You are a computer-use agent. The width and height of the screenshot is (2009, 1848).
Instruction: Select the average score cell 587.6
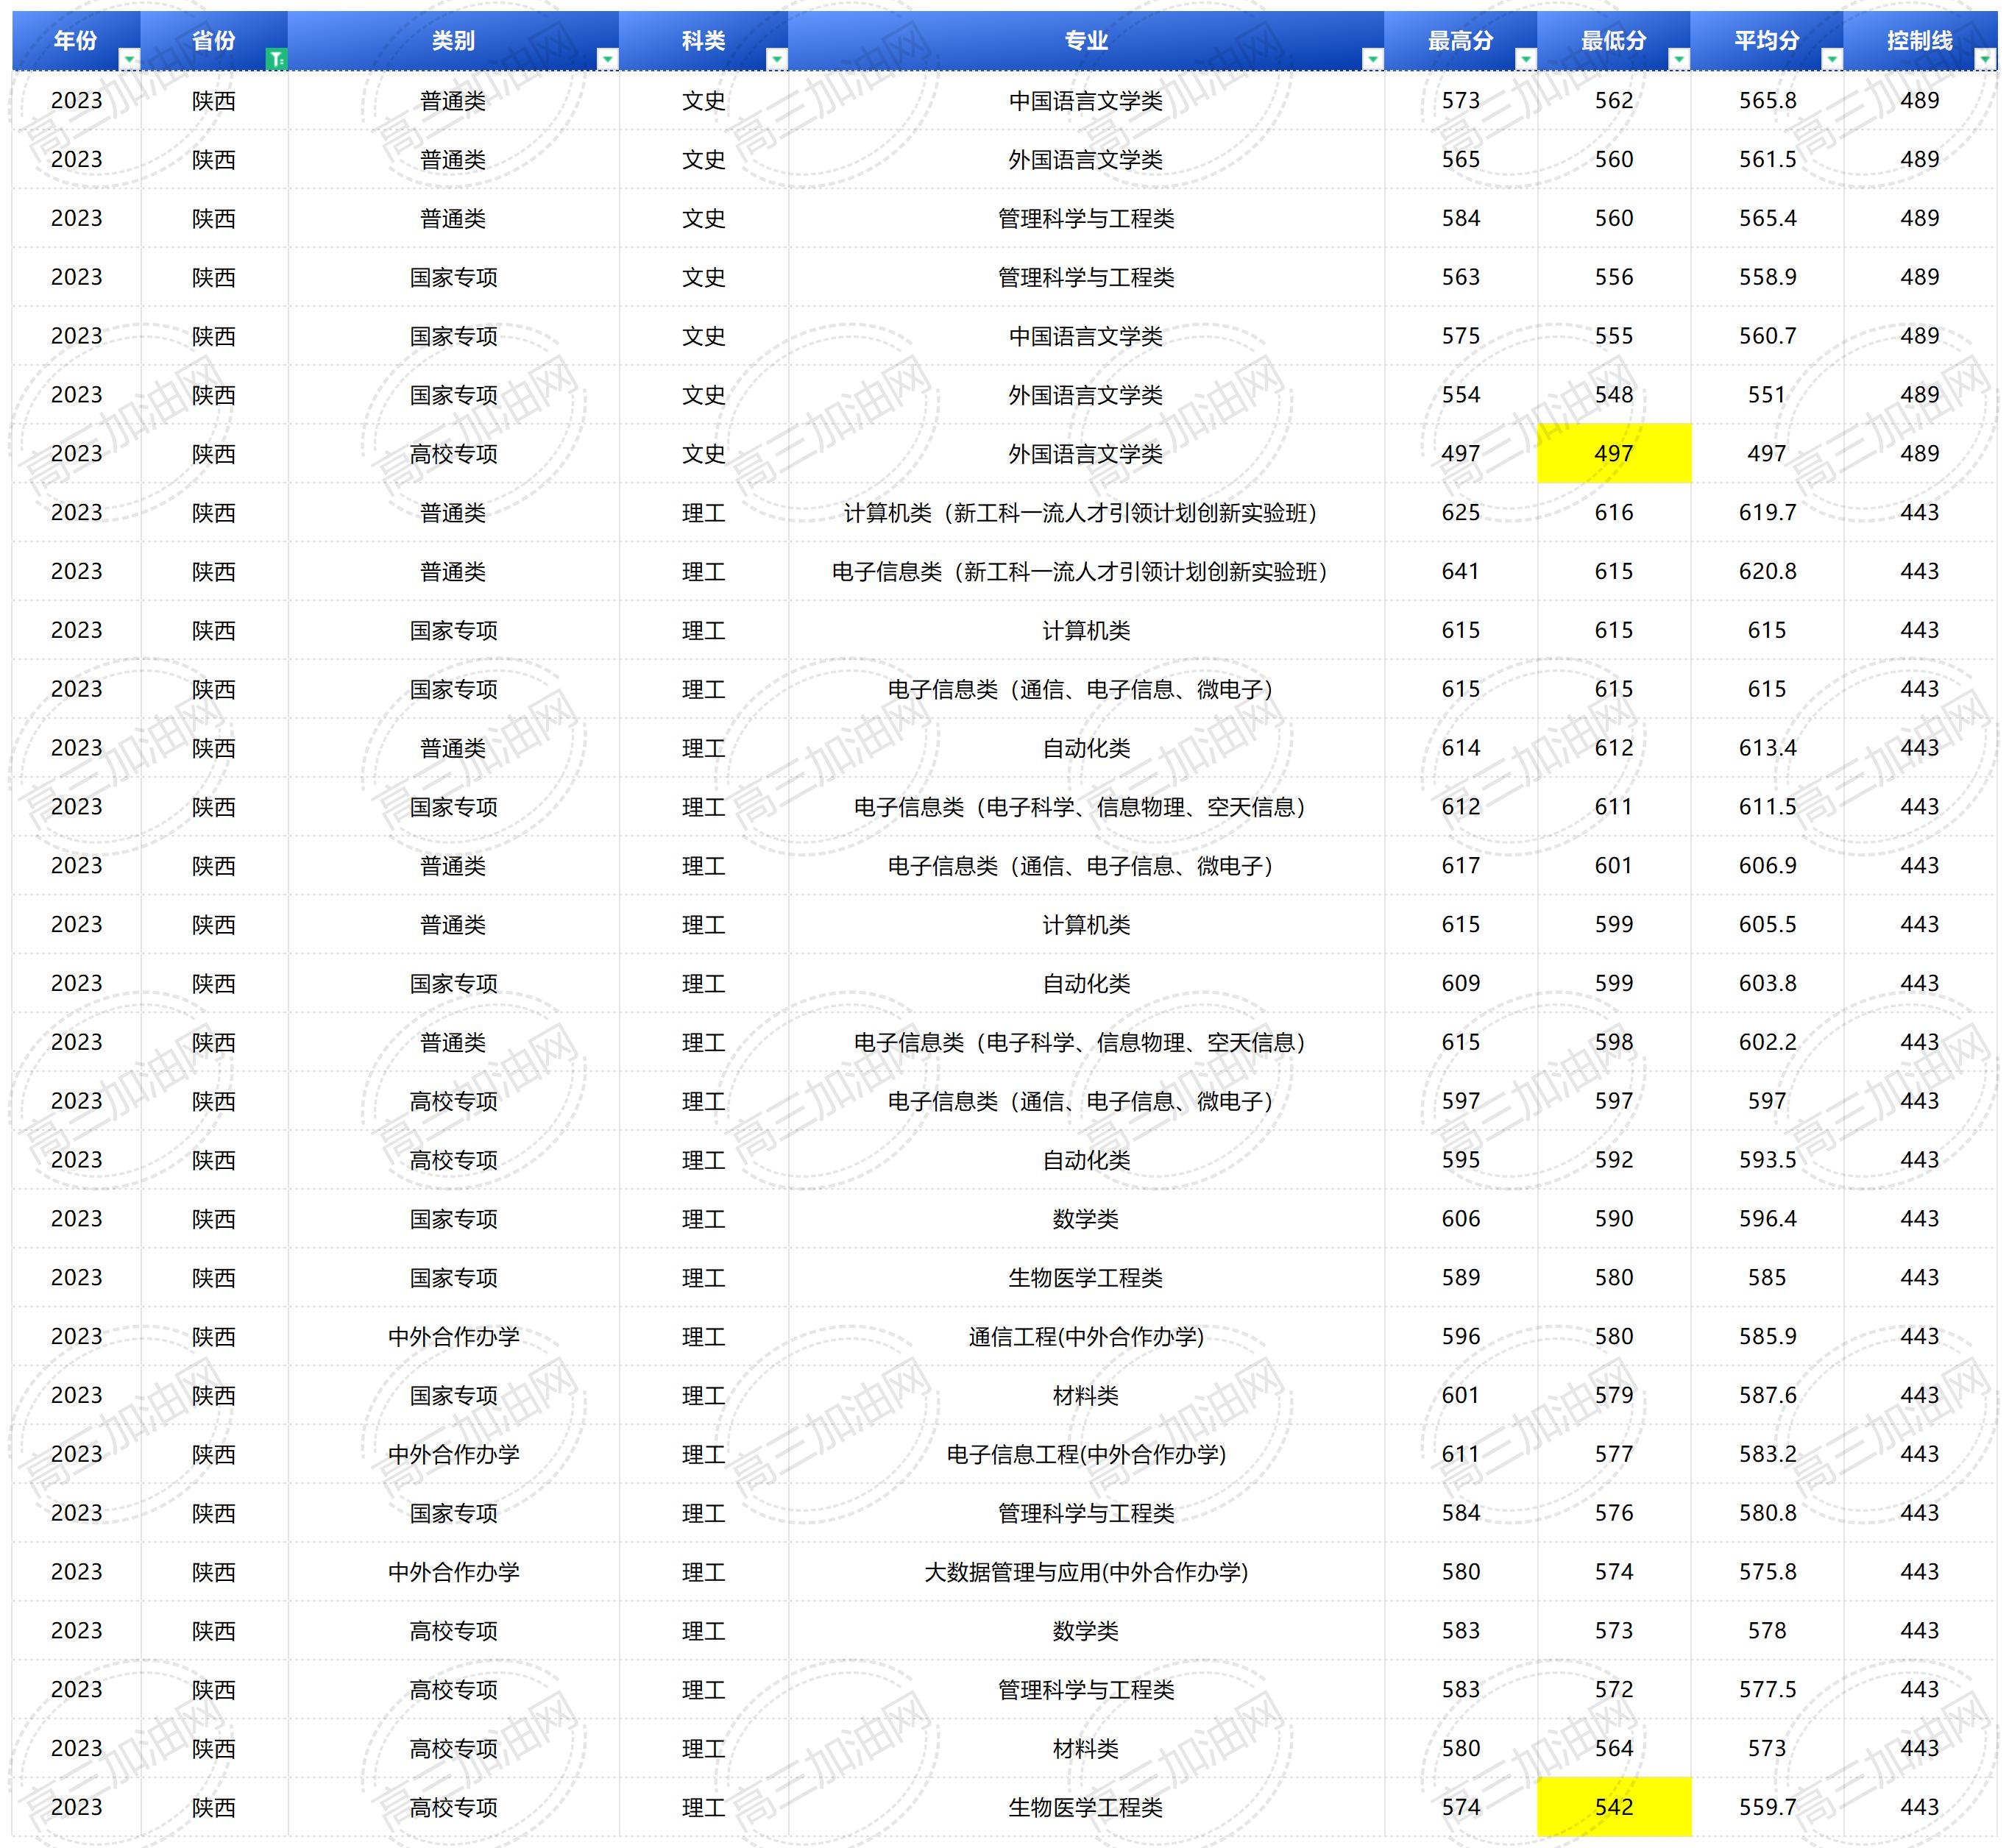[x=1767, y=1395]
